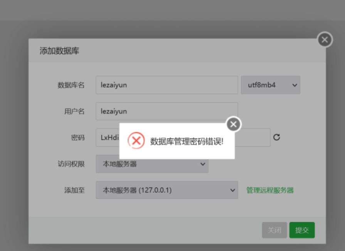
Task: Click the 添加数据库 dialog title
Action: click(59, 51)
